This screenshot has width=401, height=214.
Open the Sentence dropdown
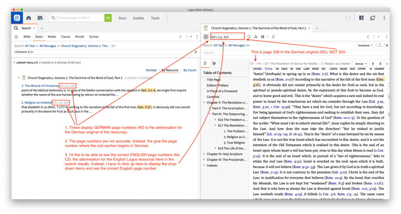coord(365,45)
